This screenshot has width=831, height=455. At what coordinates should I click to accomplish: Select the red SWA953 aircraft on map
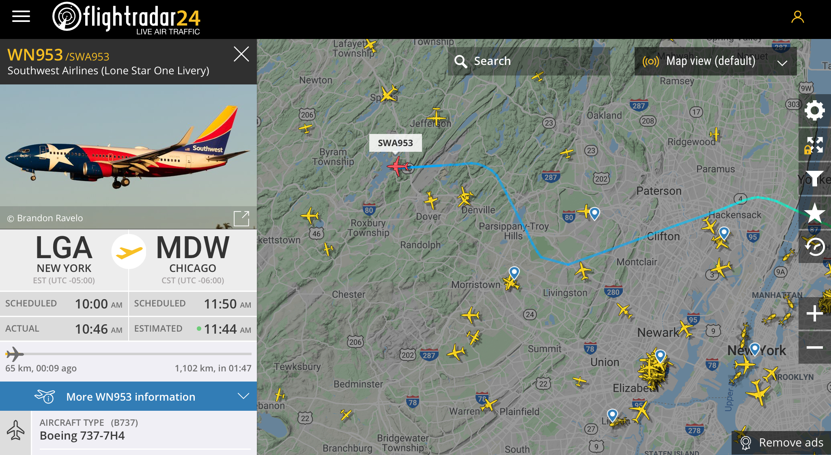click(x=398, y=166)
